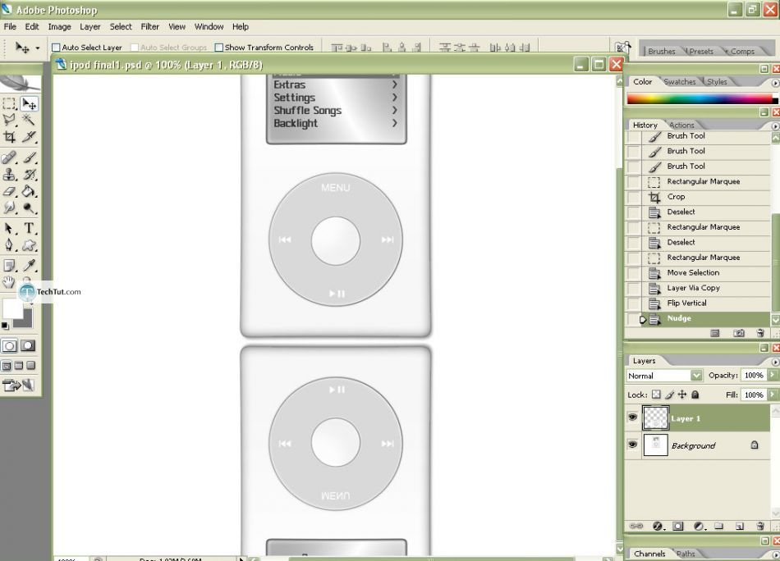Enable Auto Select Layer checkbox
The height and width of the screenshot is (561, 780).
coord(56,48)
